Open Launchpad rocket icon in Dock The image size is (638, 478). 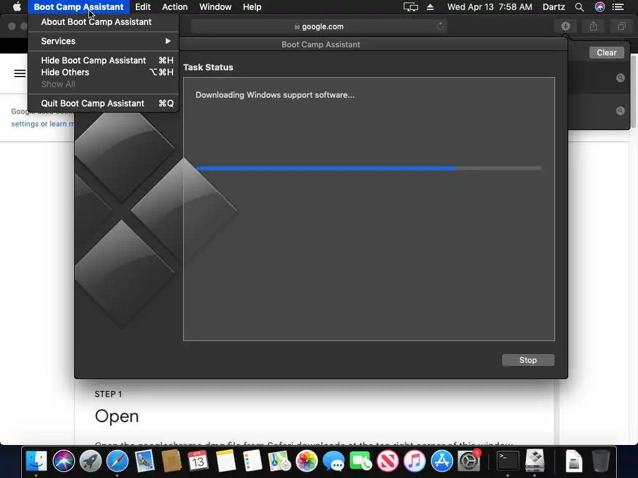[90, 461]
